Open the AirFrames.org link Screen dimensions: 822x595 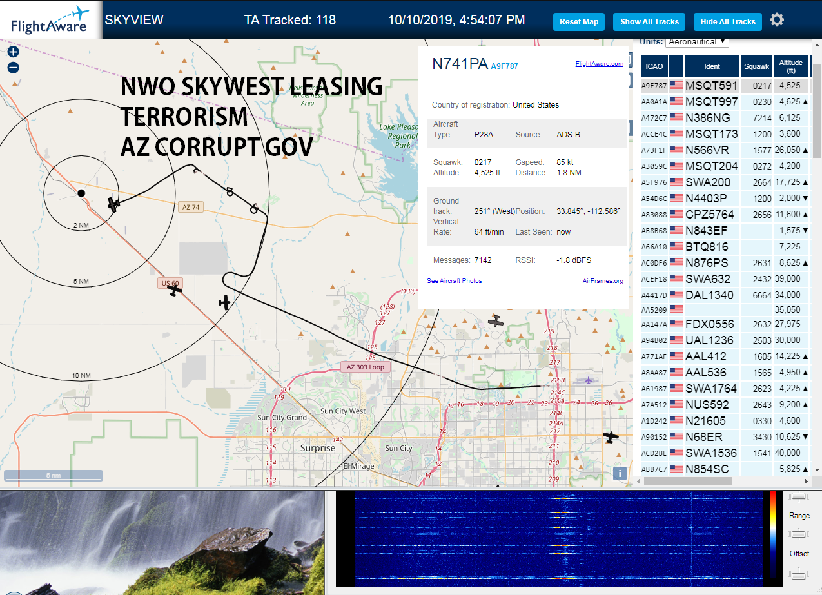pos(603,280)
